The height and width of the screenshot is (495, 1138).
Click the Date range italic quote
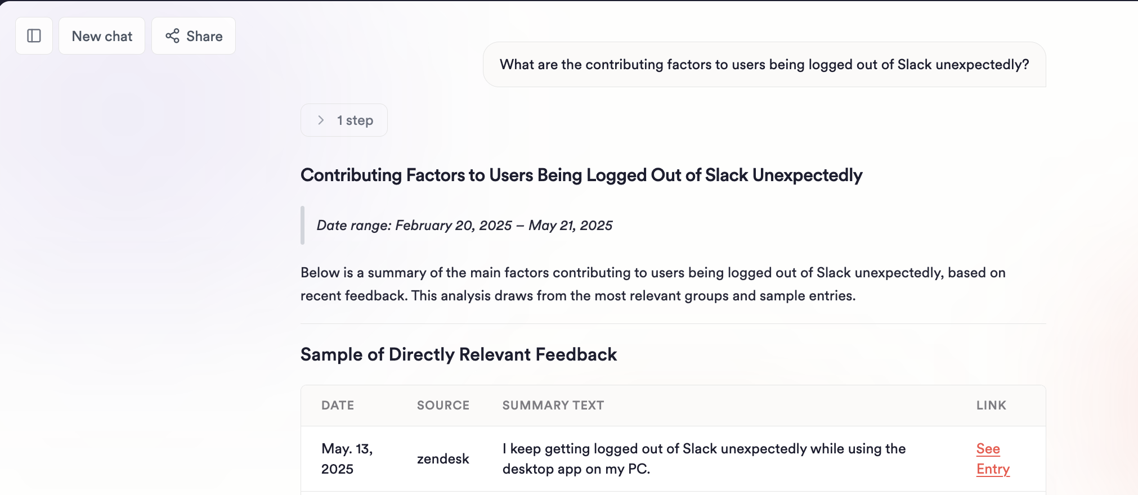(x=464, y=226)
